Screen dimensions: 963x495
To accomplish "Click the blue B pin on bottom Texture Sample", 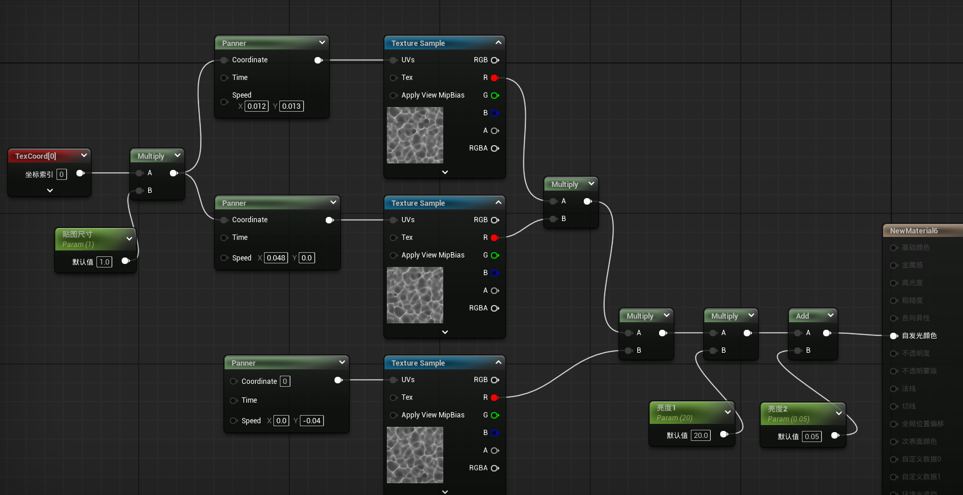I will coord(494,433).
